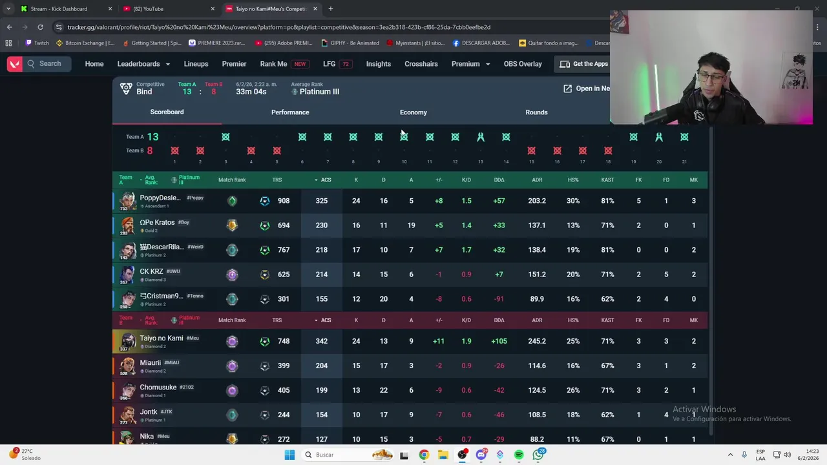827x465 pixels.
Task: Switch to the Rounds tab
Action: [x=536, y=112]
